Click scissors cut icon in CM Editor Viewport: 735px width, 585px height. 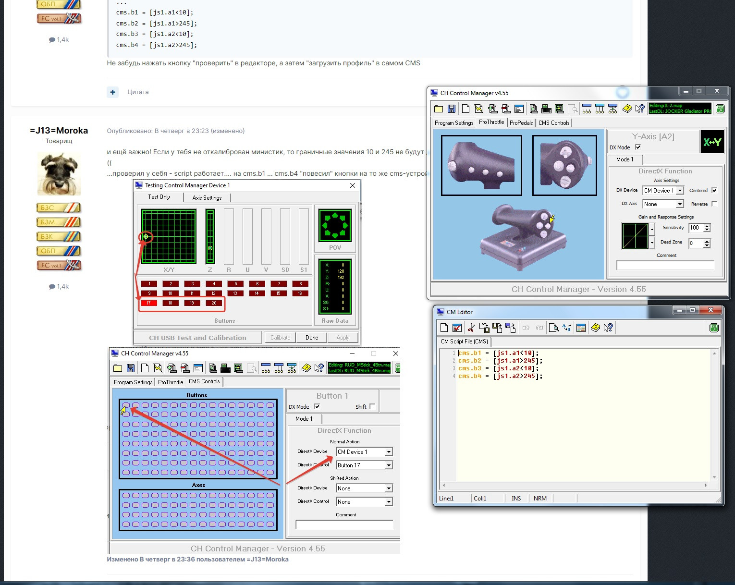[471, 328]
